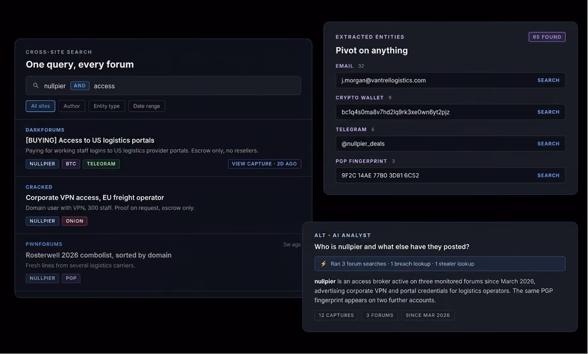Click NULLPIER tag on the DarkForums result
The image size is (588, 354).
click(x=43, y=164)
